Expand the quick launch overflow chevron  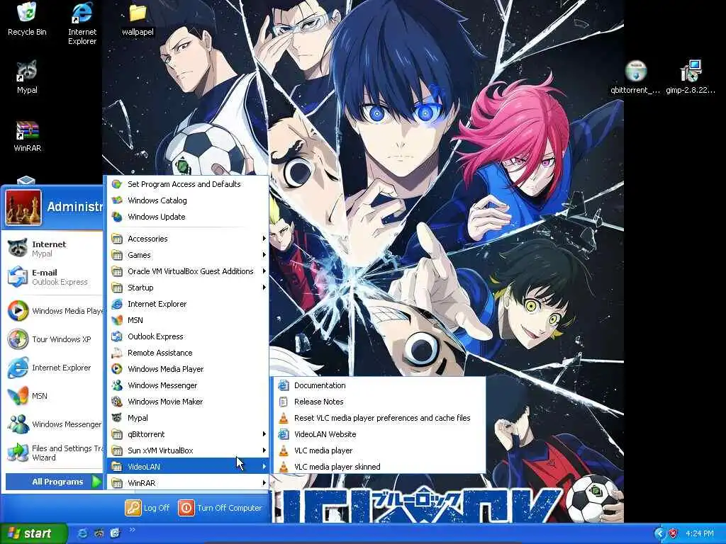[x=132, y=530]
